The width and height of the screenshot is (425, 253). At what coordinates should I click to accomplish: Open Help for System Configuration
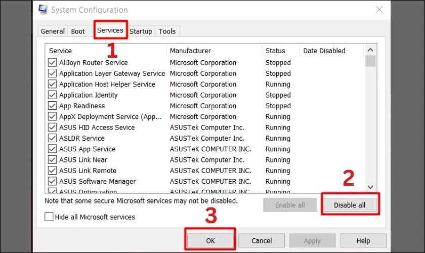pyautogui.click(x=363, y=240)
